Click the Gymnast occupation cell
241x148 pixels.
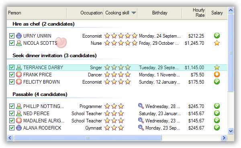tap(94, 128)
